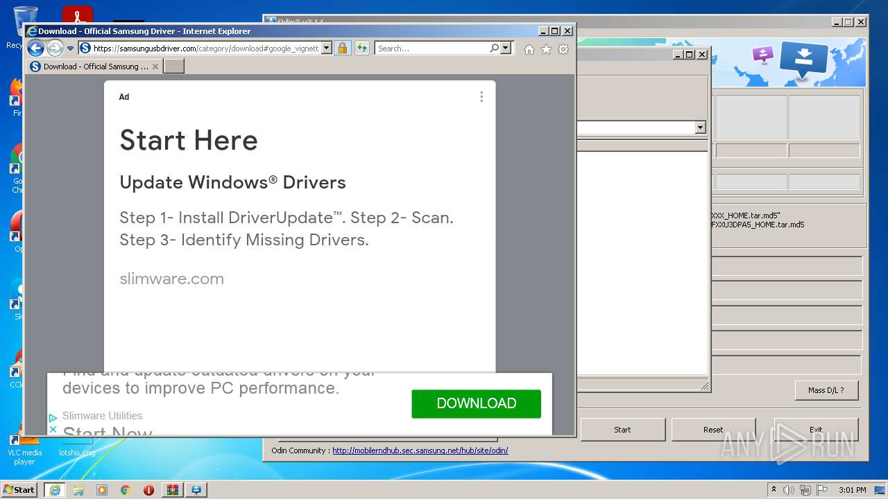Viewport: 888px width, 499px height.
Task: Click the network tray icon
Action: pos(805,489)
